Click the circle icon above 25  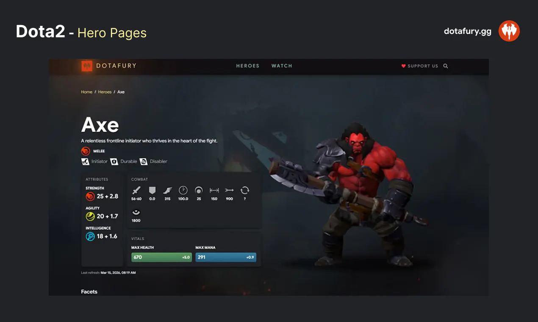(x=198, y=190)
